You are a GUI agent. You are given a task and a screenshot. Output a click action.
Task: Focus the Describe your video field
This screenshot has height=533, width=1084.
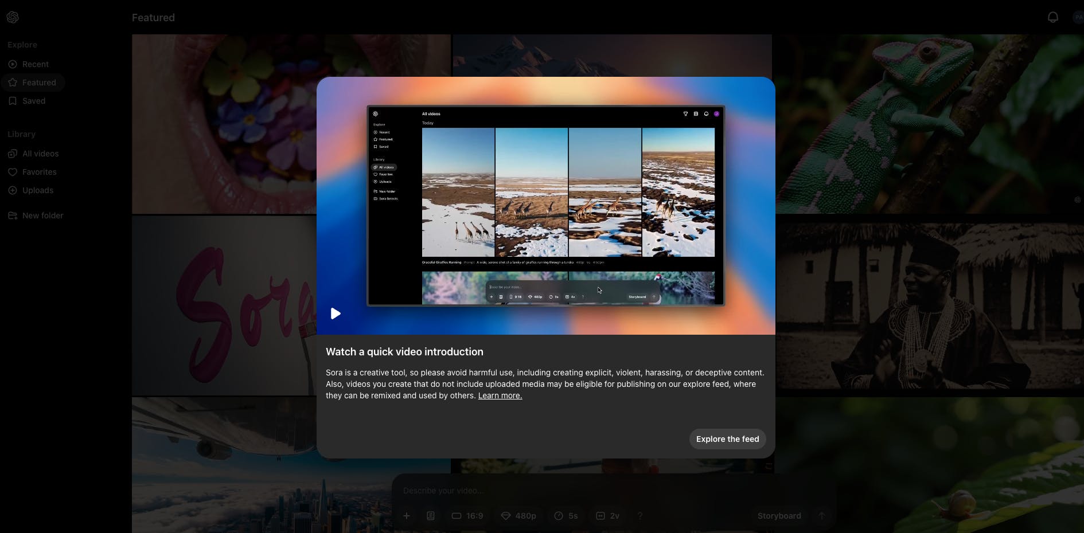pos(614,491)
